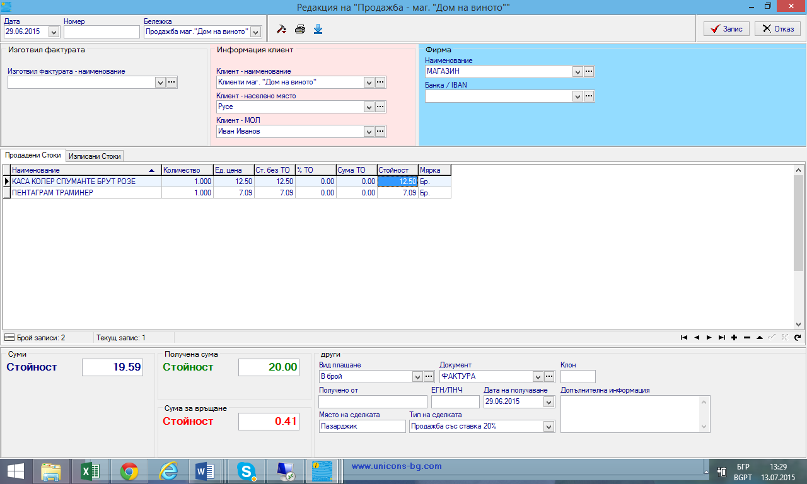Go to next record in grid navigator
Viewport: 807px width, 484px height.
pos(709,338)
